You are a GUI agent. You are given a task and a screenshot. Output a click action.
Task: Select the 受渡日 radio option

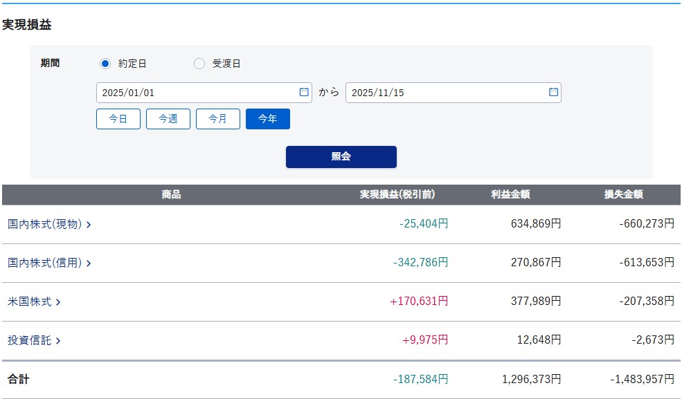199,64
